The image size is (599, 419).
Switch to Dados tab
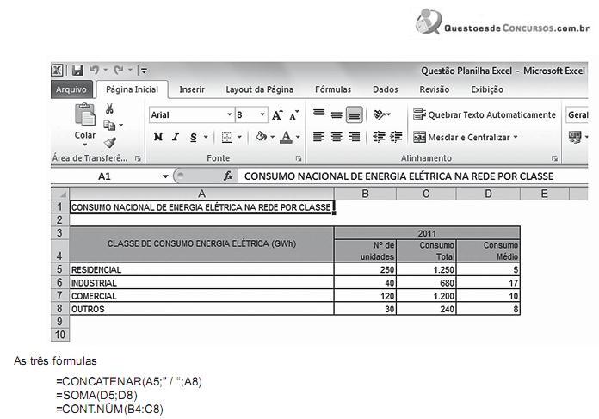pos(385,89)
